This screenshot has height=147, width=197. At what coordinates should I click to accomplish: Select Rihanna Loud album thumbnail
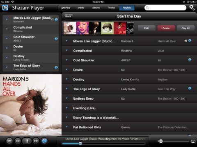pyautogui.click(x=82, y=28)
